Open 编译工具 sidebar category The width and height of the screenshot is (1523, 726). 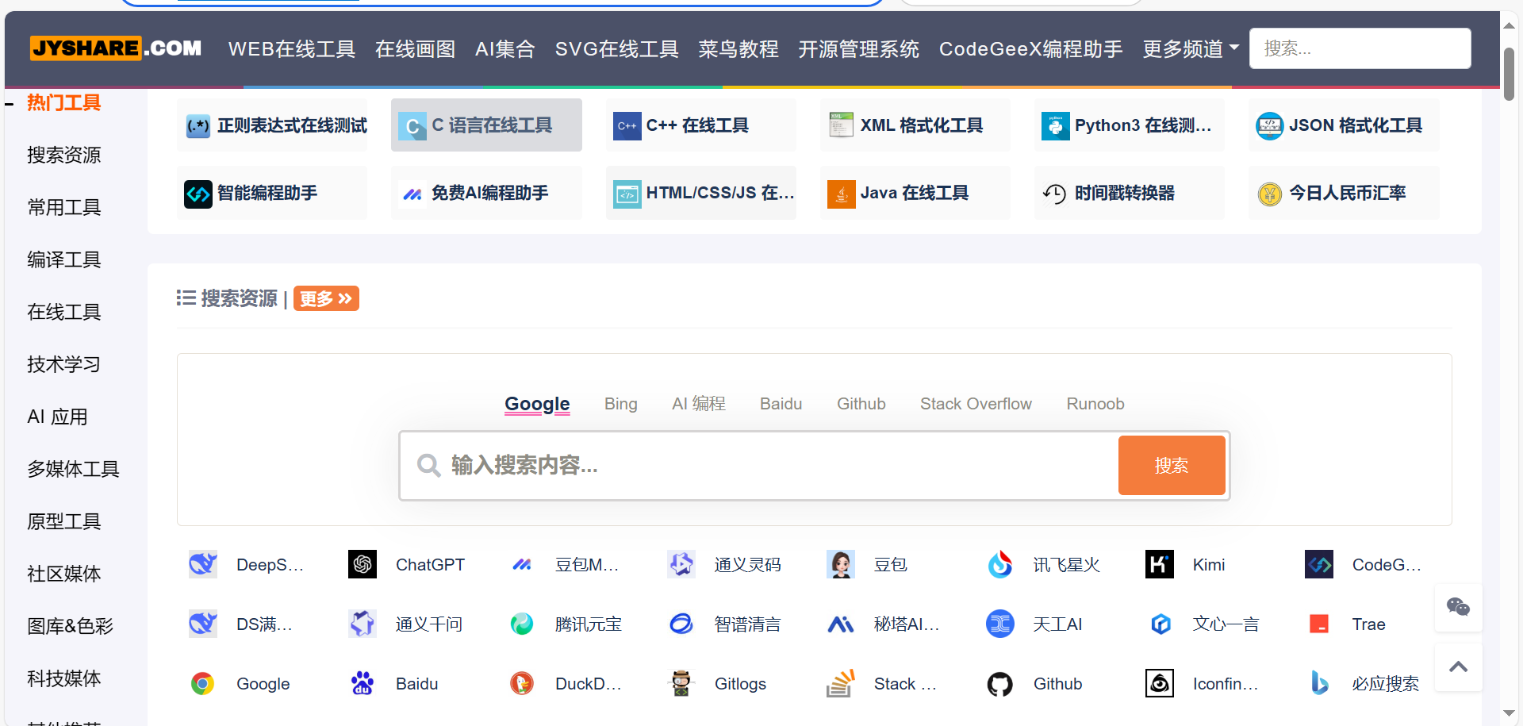pyautogui.click(x=63, y=259)
